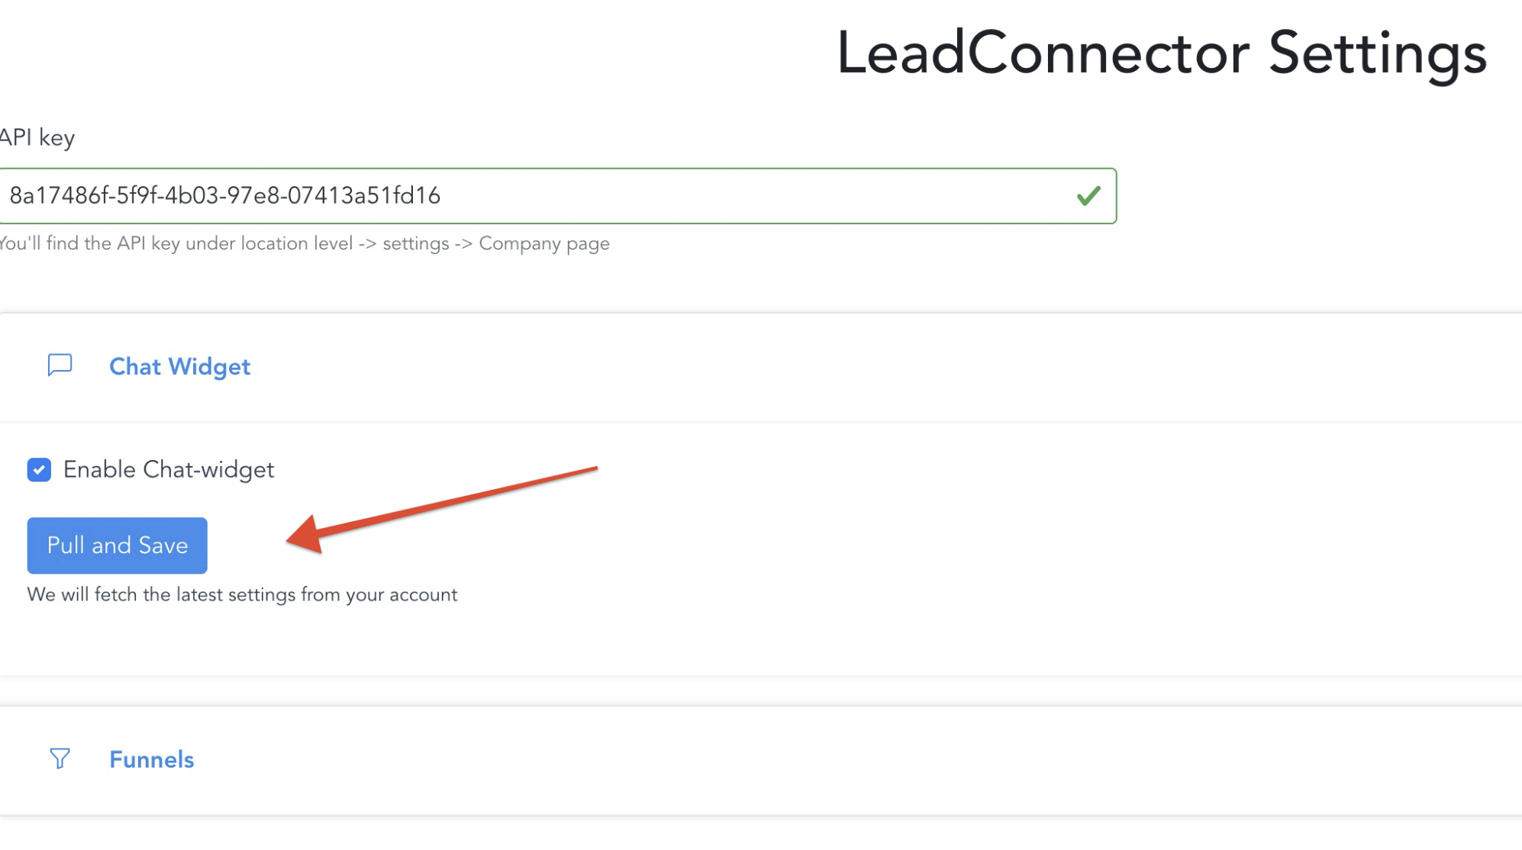Image resolution: width=1522 pixels, height=850 pixels.
Task: Click blank area of Chat Widget header bar
Action: [840, 368]
